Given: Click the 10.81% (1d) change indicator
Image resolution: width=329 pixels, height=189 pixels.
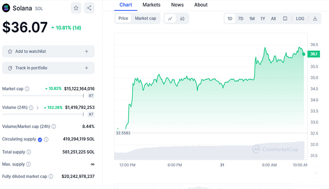Looking at the screenshot, I should pyautogui.click(x=66, y=28).
